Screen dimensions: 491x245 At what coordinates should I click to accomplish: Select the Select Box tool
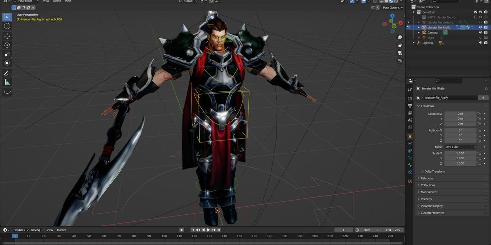[x=7, y=17]
